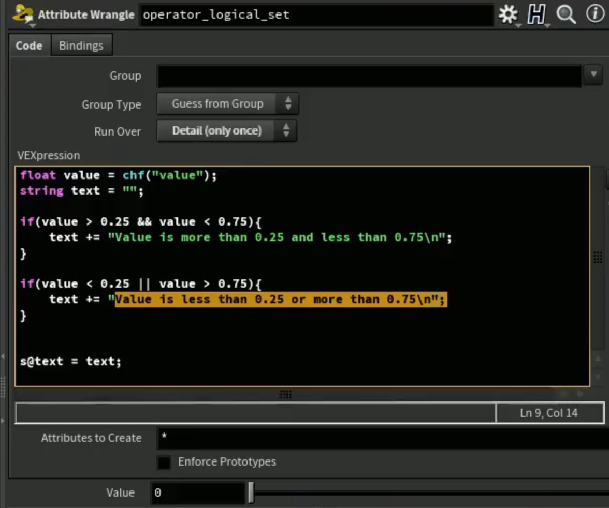Screen dimensions: 609x508
Task: Click the Attribute Wrangle node type icon
Action: click(x=23, y=15)
